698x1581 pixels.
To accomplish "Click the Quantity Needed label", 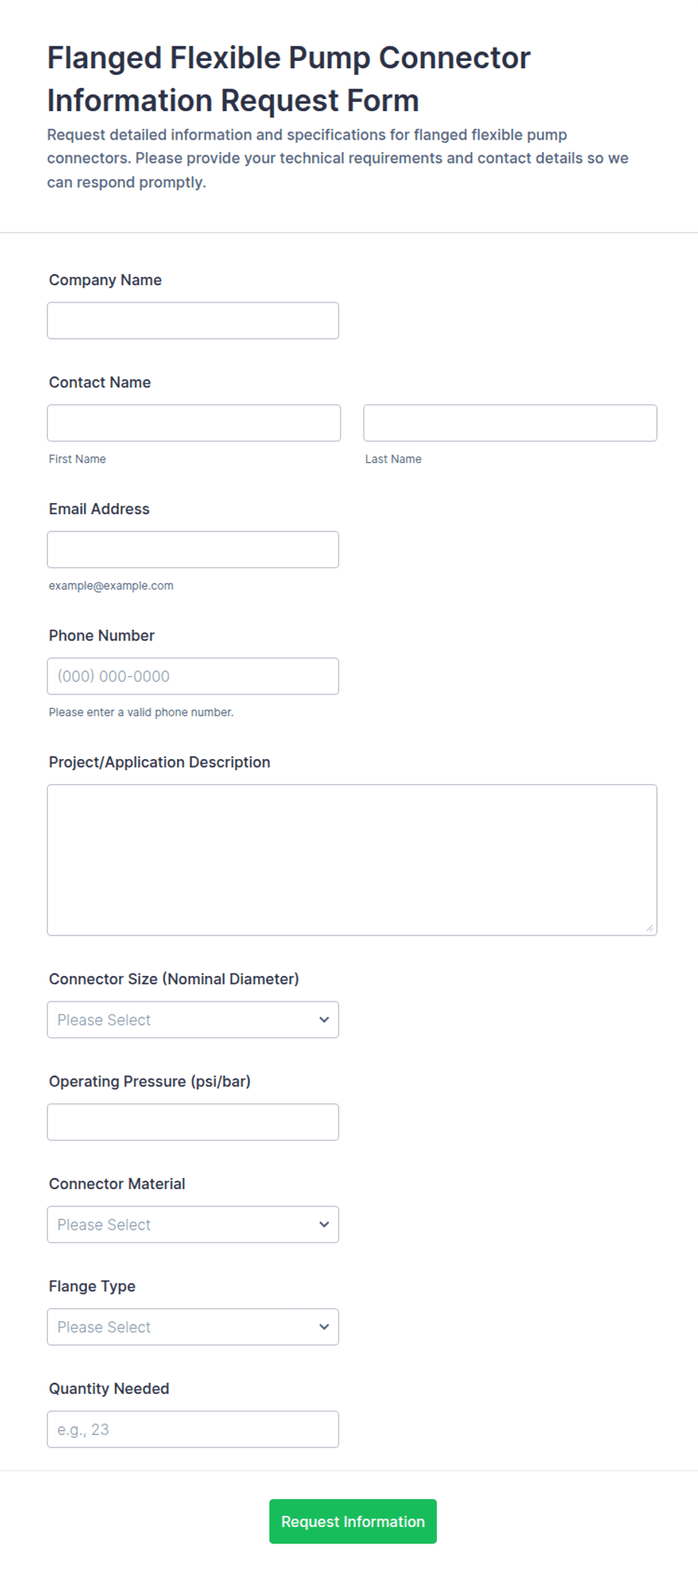I will 109,1389.
